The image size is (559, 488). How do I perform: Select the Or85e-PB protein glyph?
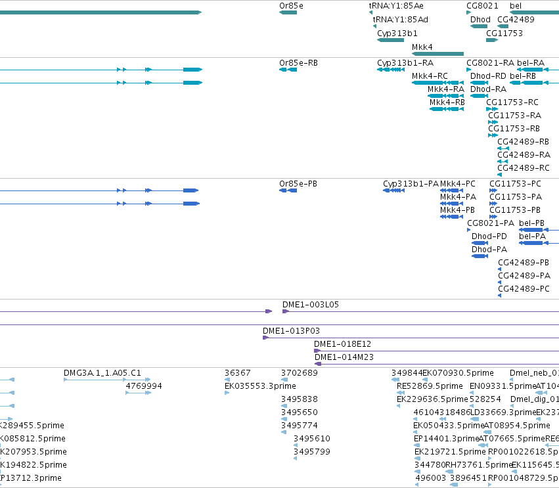click(x=288, y=190)
